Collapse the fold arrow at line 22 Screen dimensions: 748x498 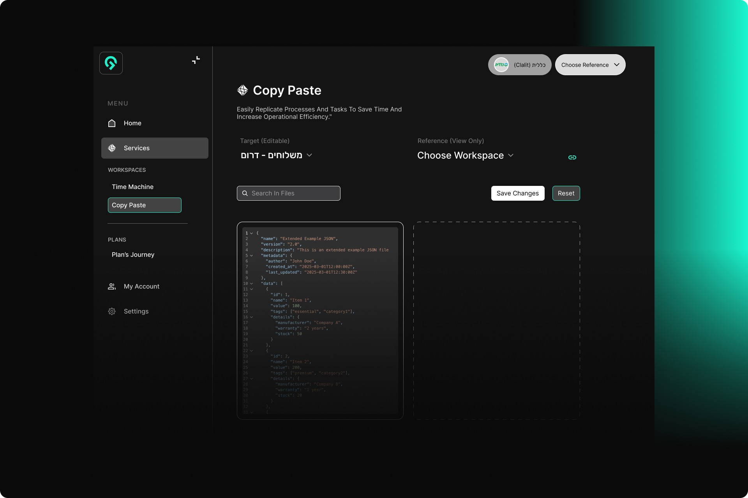[x=252, y=351]
